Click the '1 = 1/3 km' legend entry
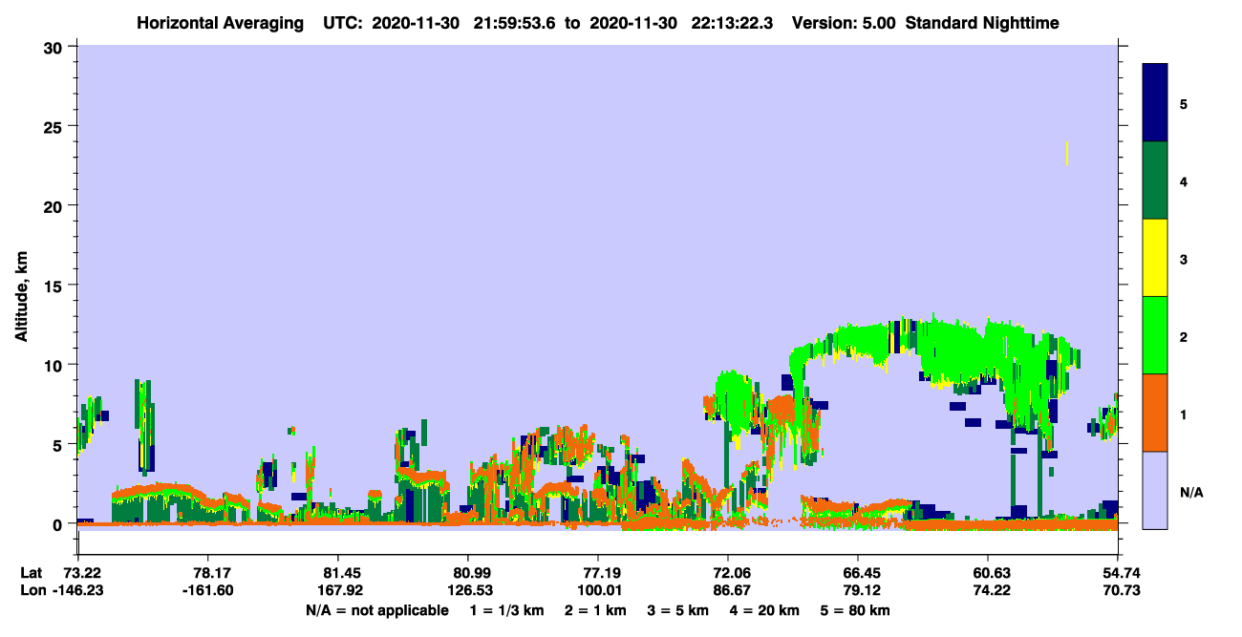The height and width of the screenshot is (637, 1242). pos(507,610)
